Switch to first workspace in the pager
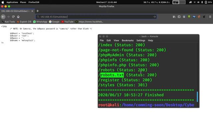 tap(176, 2)
